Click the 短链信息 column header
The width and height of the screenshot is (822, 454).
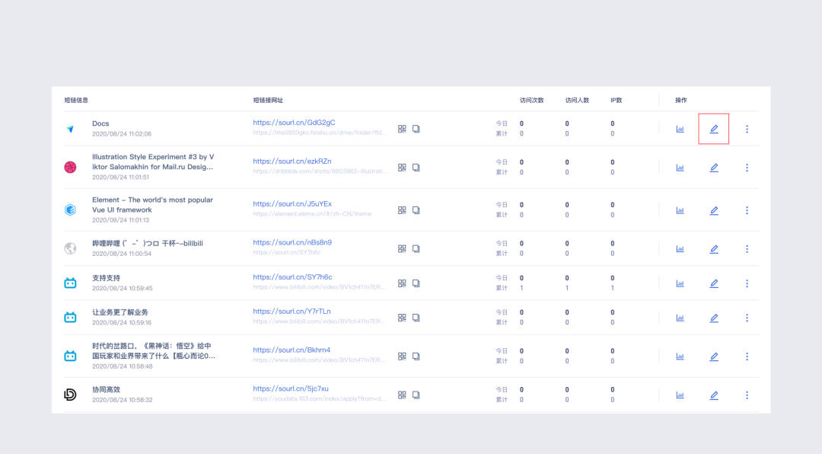(76, 101)
